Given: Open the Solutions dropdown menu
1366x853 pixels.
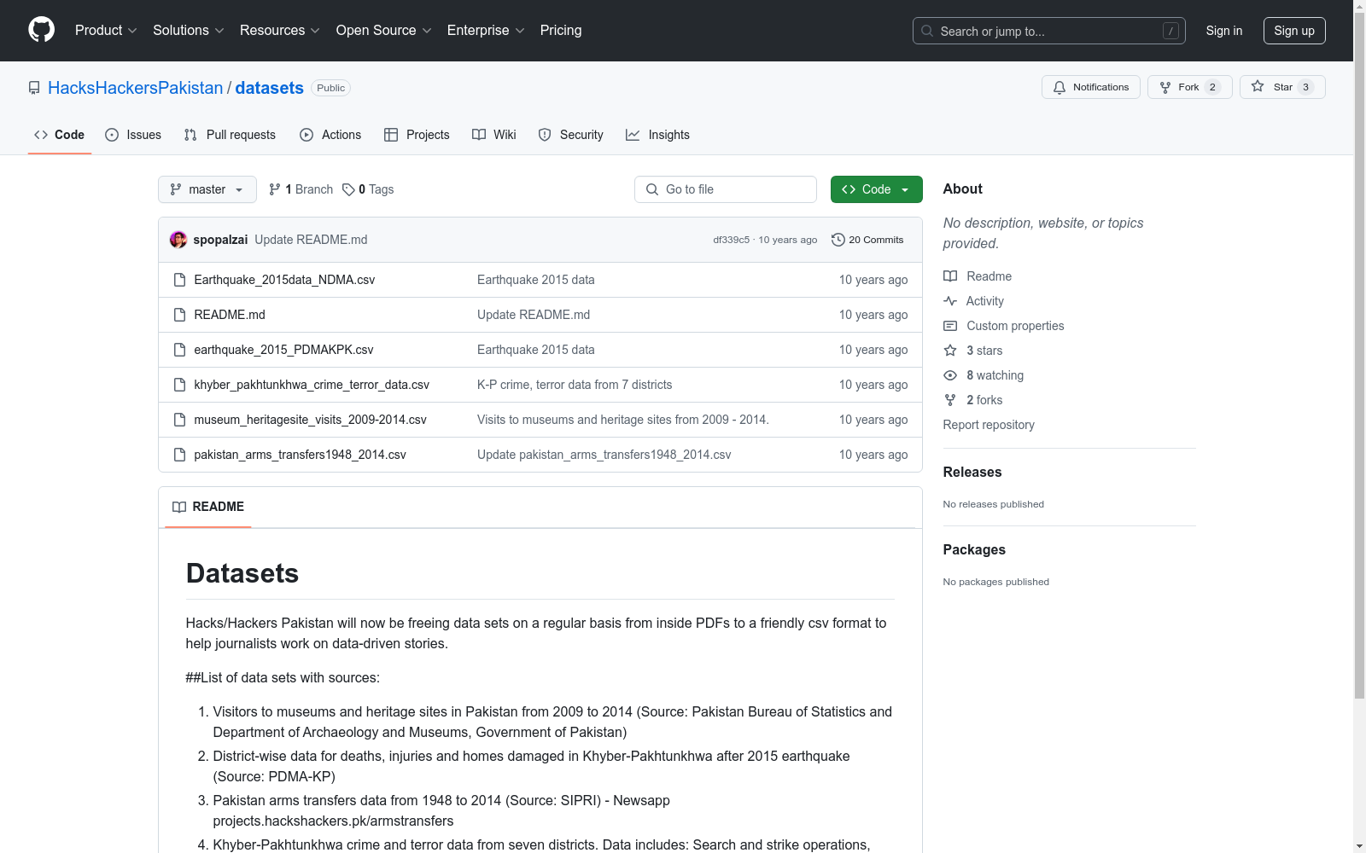Looking at the screenshot, I should click(188, 30).
